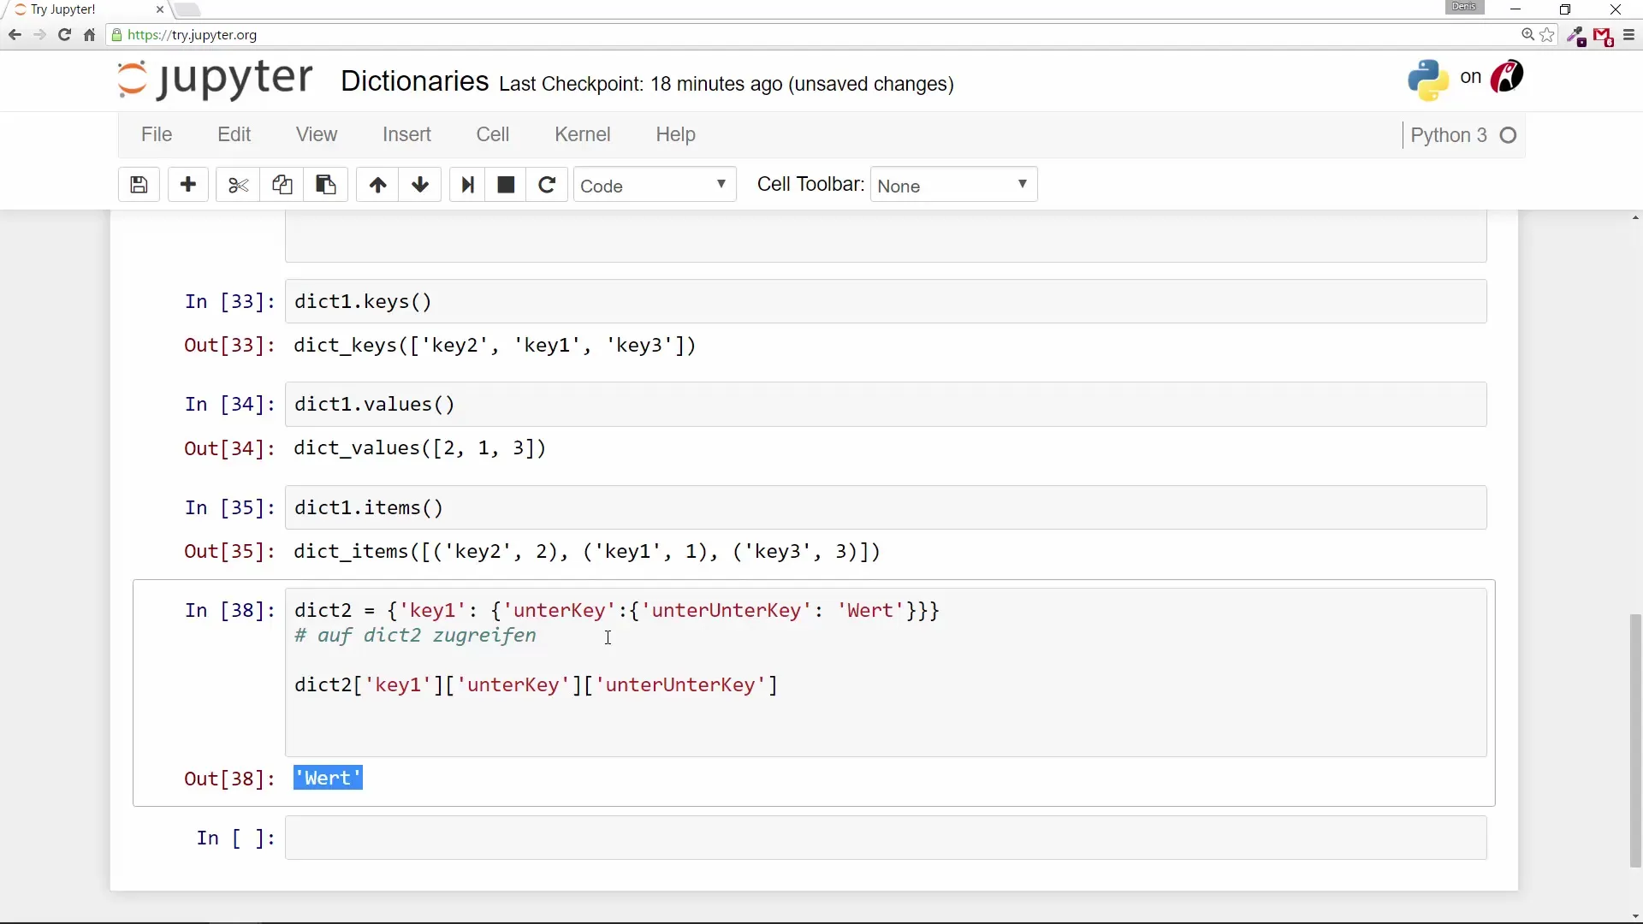Click scrollbar down arrow at bottom
This screenshot has width=1643, height=924.
[1635, 917]
